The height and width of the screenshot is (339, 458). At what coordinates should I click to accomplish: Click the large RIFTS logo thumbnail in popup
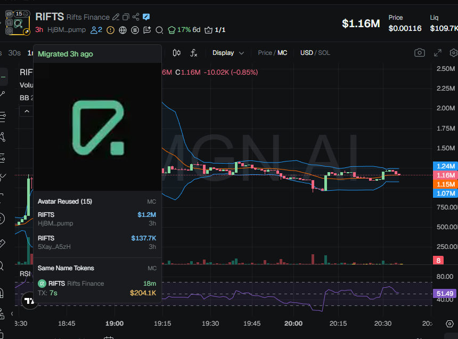(x=97, y=127)
